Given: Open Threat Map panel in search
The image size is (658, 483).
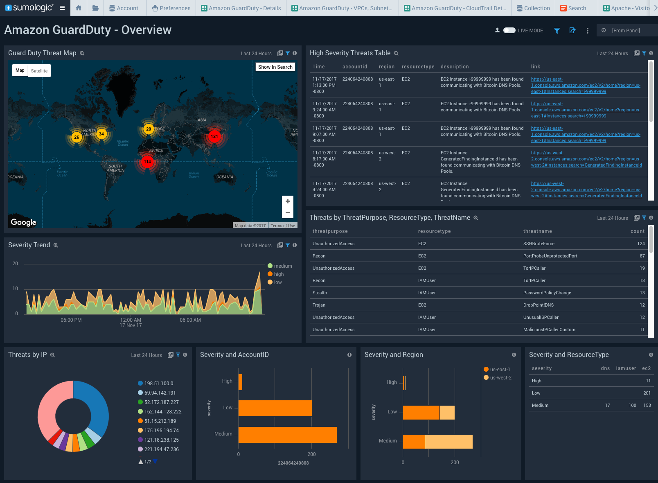Looking at the screenshot, I should pos(280,53).
